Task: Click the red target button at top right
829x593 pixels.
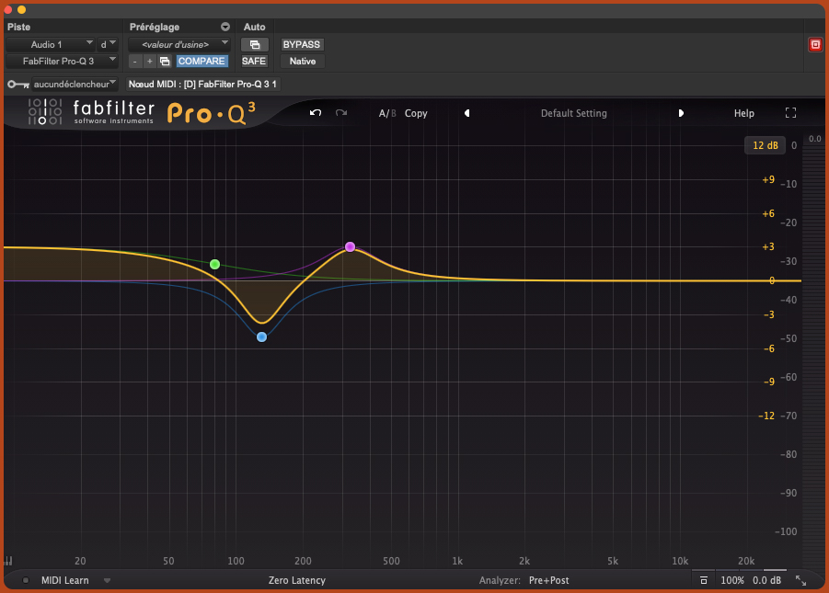Action: 814,44
